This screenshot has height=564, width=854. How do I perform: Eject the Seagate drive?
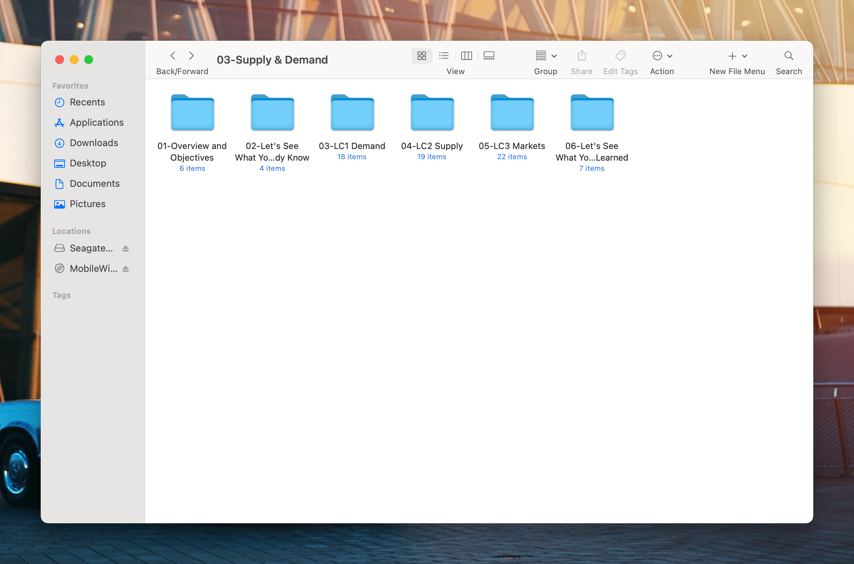(x=125, y=249)
